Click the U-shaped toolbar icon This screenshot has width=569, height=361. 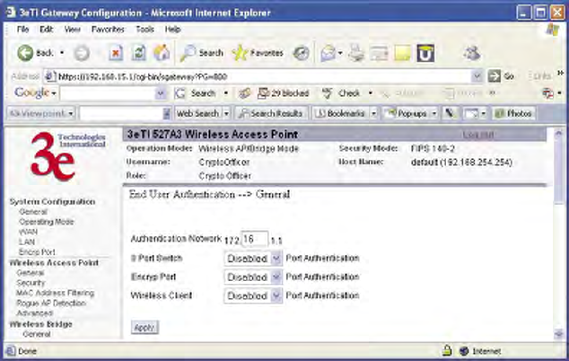[425, 53]
